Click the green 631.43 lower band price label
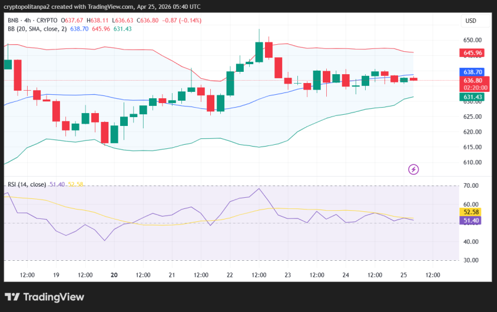The image size is (497, 312). pos(473,97)
